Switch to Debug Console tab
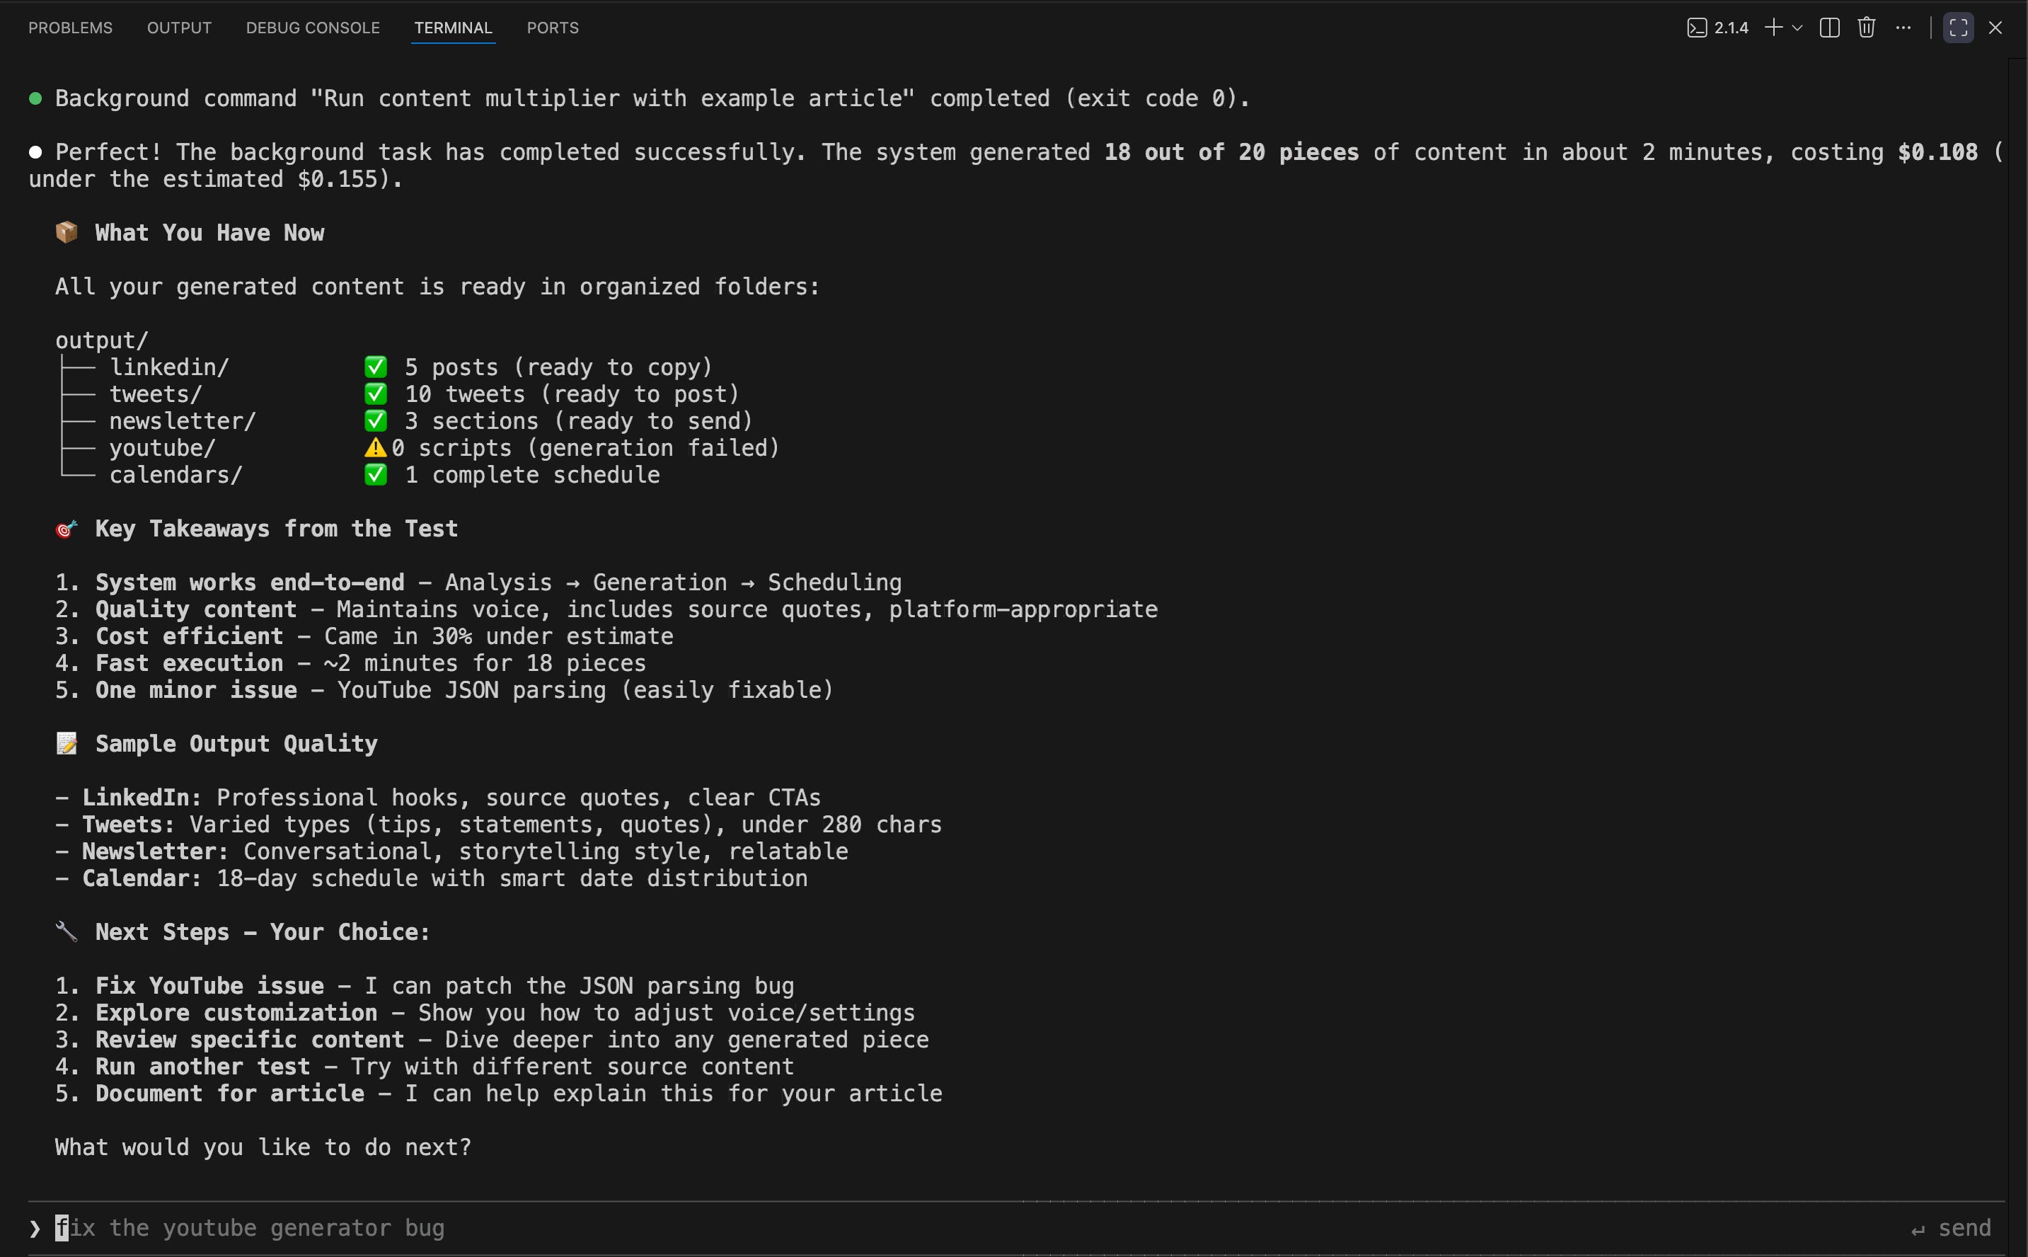This screenshot has height=1257, width=2028. 313,28
